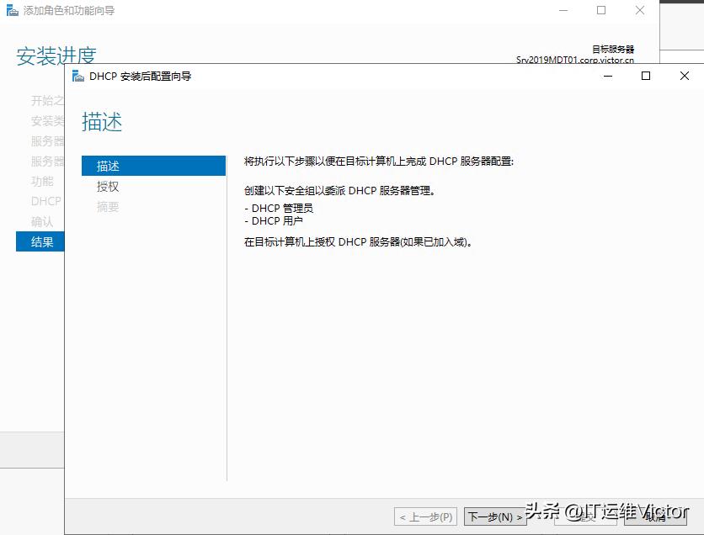Screen dimensions: 704x535
Task: Click the 上一步(P) button to go back
Action: [425, 517]
